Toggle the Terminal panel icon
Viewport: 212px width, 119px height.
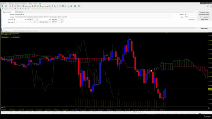coord(18,6)
